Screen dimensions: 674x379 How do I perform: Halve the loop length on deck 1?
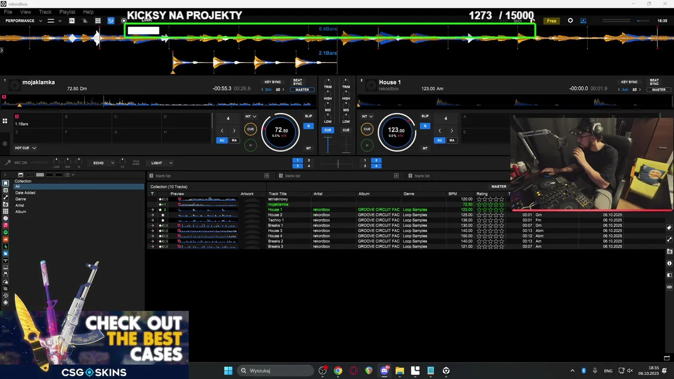click(222, 131)
